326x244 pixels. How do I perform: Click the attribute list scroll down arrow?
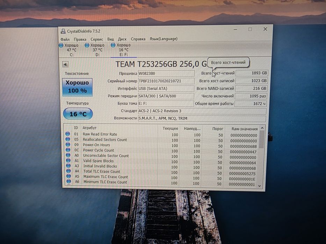260,186
